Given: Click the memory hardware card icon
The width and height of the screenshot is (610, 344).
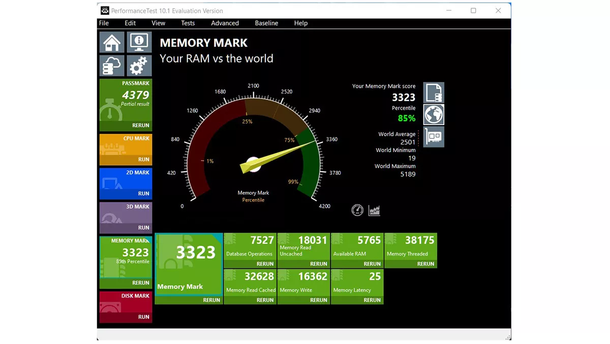Looking at the screenshot, I should (434, 137).
